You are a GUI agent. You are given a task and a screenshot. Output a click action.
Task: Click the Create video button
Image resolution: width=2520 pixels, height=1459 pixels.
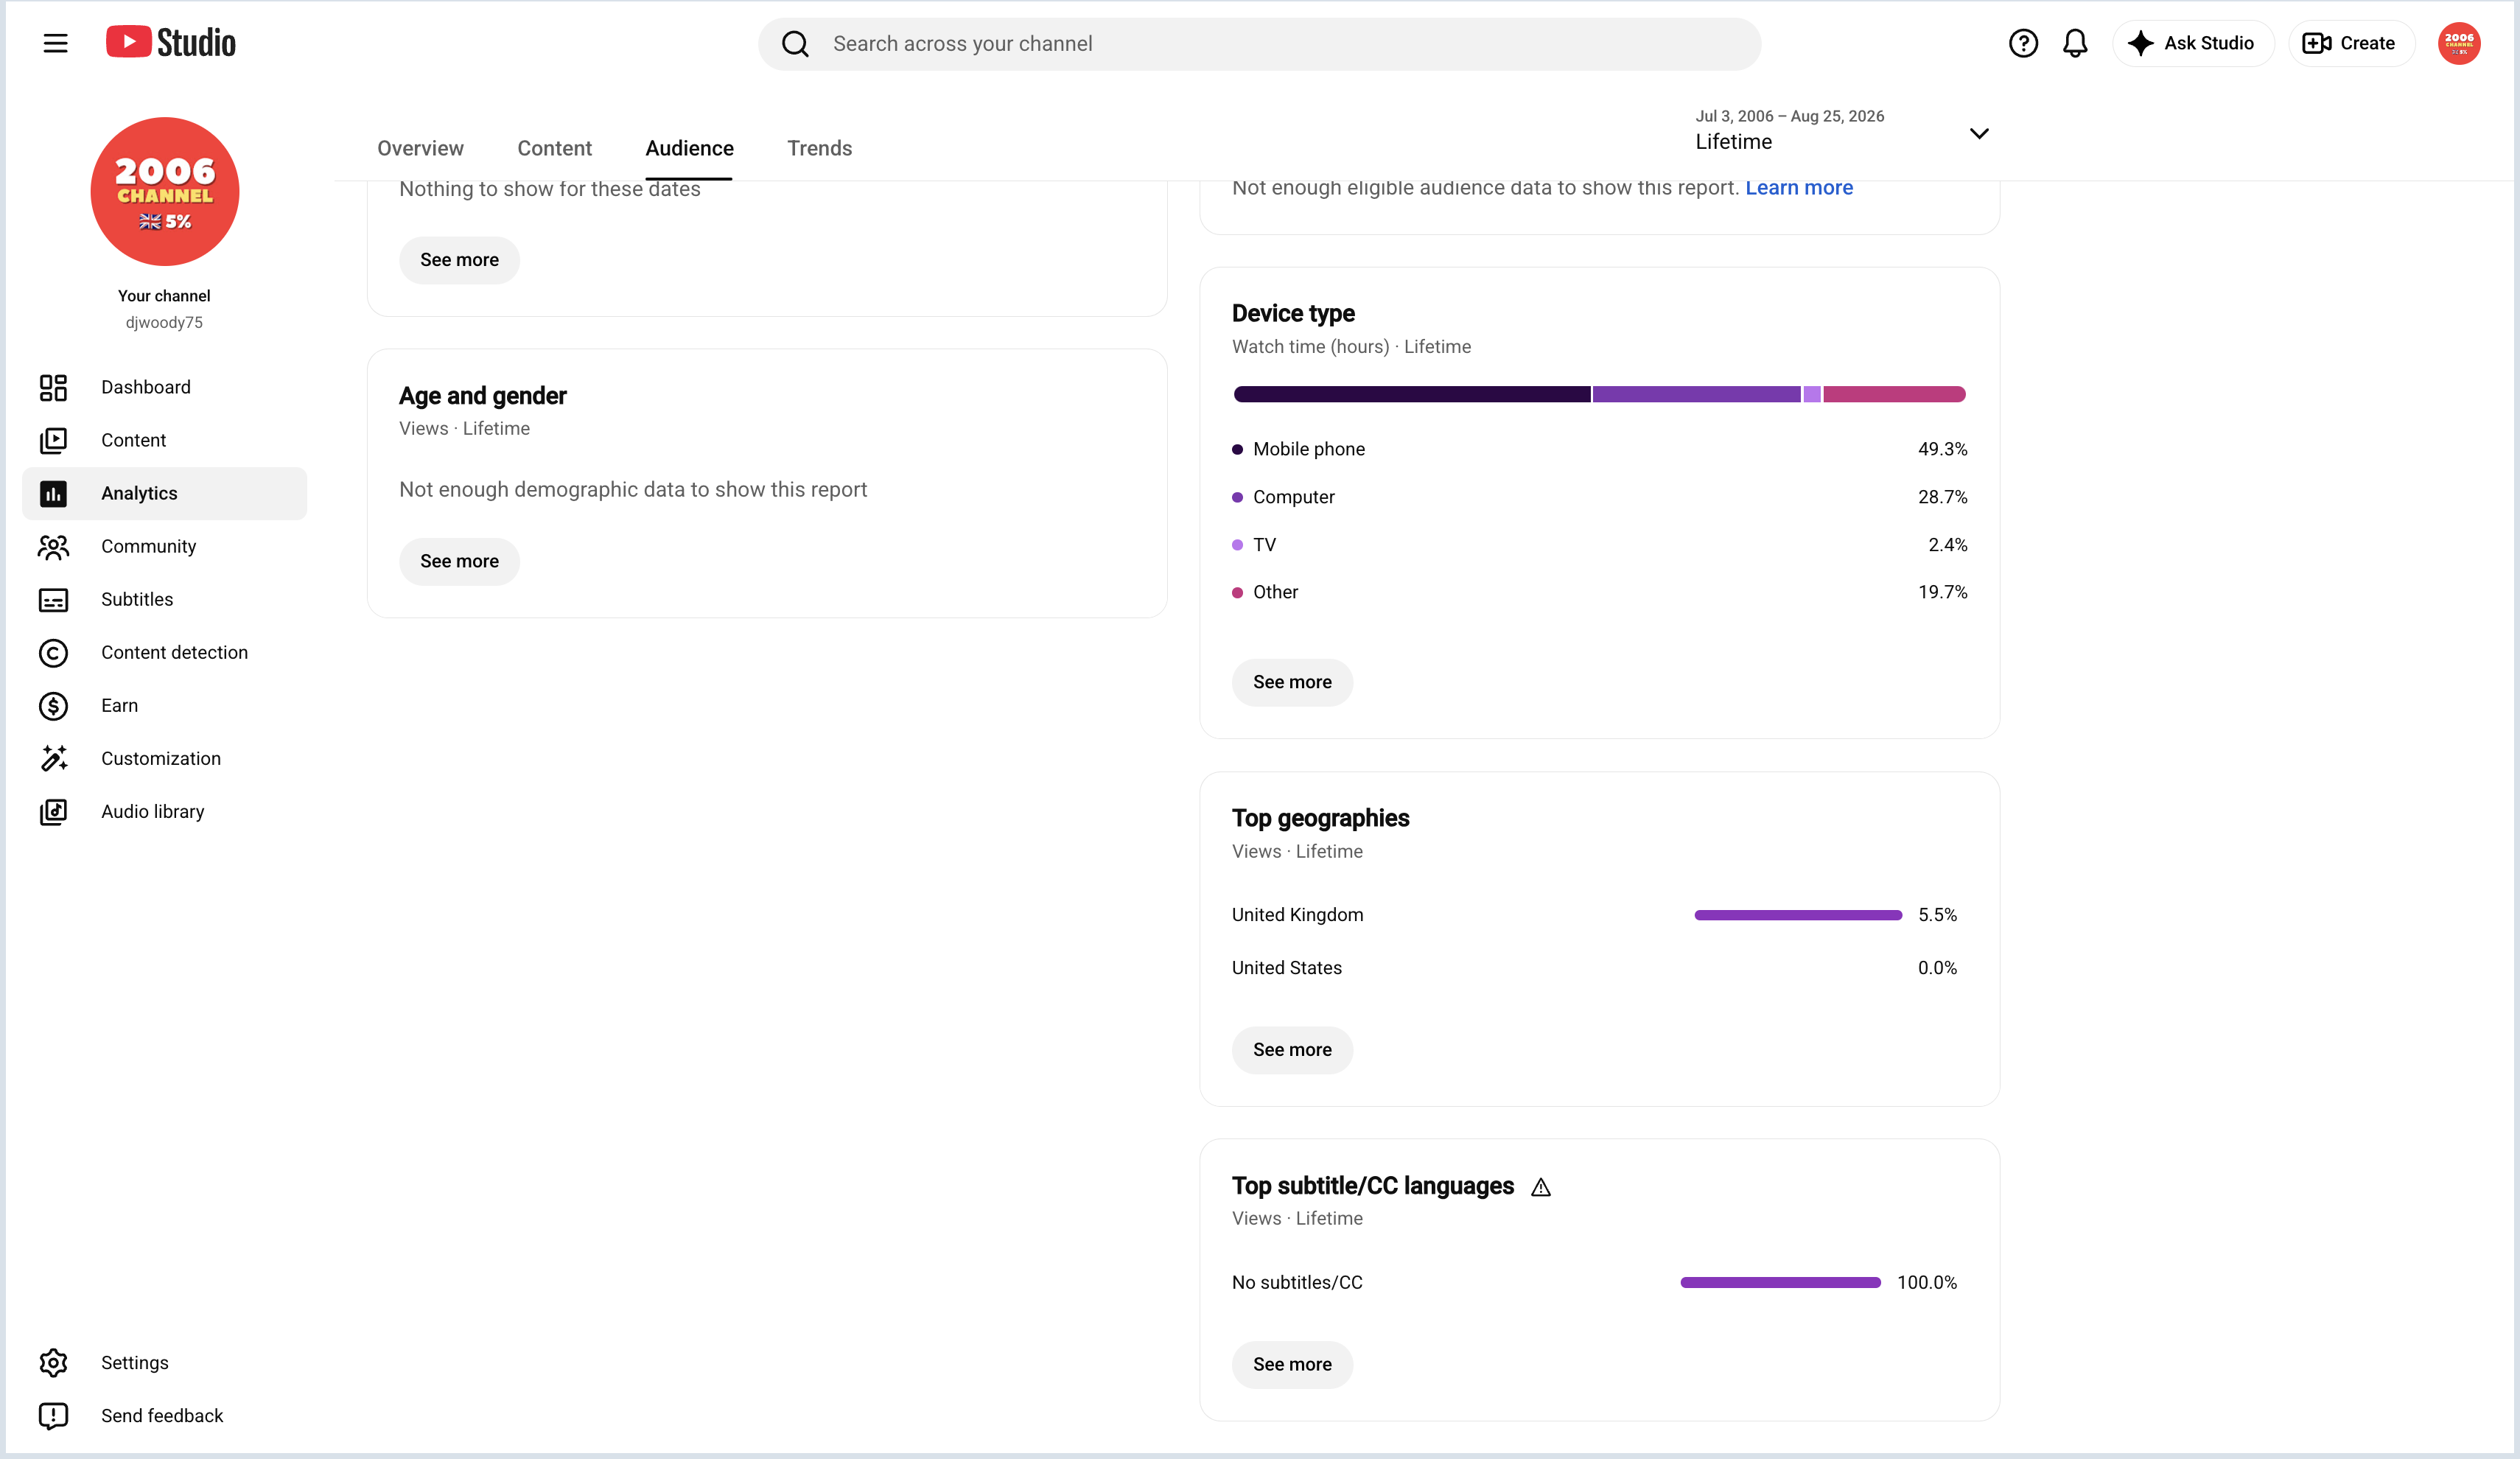coord(2350,43)
